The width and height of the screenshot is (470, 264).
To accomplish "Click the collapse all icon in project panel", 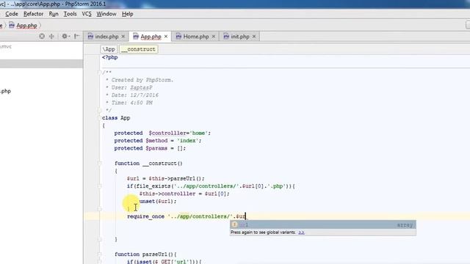I will [51, 36].
